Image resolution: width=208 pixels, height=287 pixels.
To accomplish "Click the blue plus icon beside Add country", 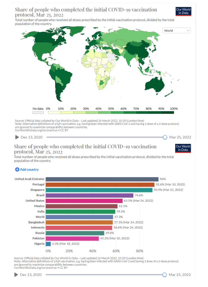I will (17, 170).
